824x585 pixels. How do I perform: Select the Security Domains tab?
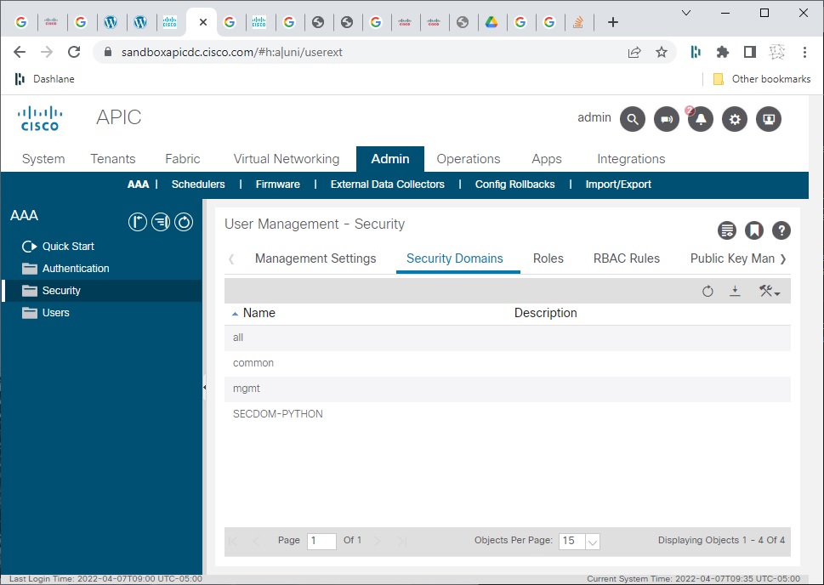[455, 258]
